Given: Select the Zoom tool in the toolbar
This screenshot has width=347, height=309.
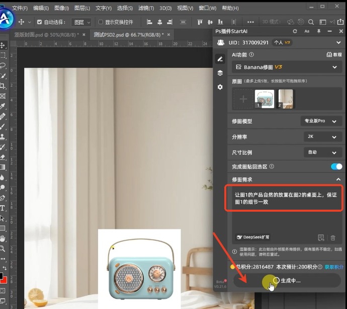Looking at the screenshot, I should 3,249.
